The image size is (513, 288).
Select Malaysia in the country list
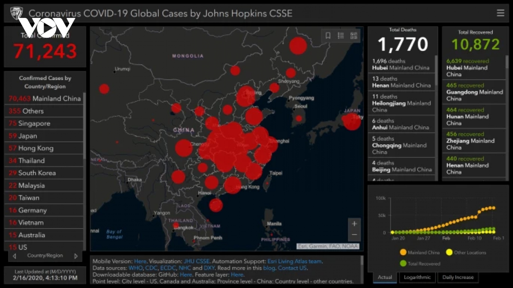coord(44,185)
